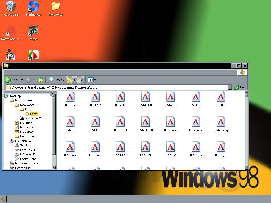Open the Back history dropdown arrow
The height and width of the screenshot is (203, 271).
(22, 80)
